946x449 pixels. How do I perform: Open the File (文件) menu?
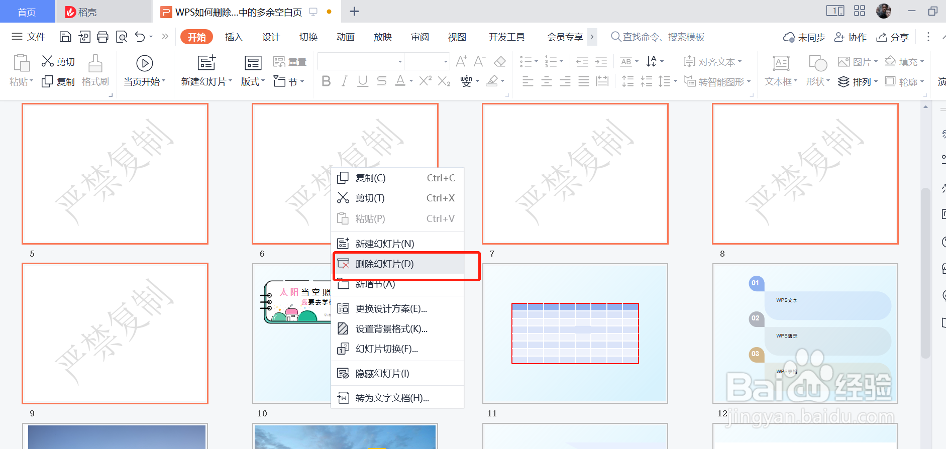(x=29, y=37)
